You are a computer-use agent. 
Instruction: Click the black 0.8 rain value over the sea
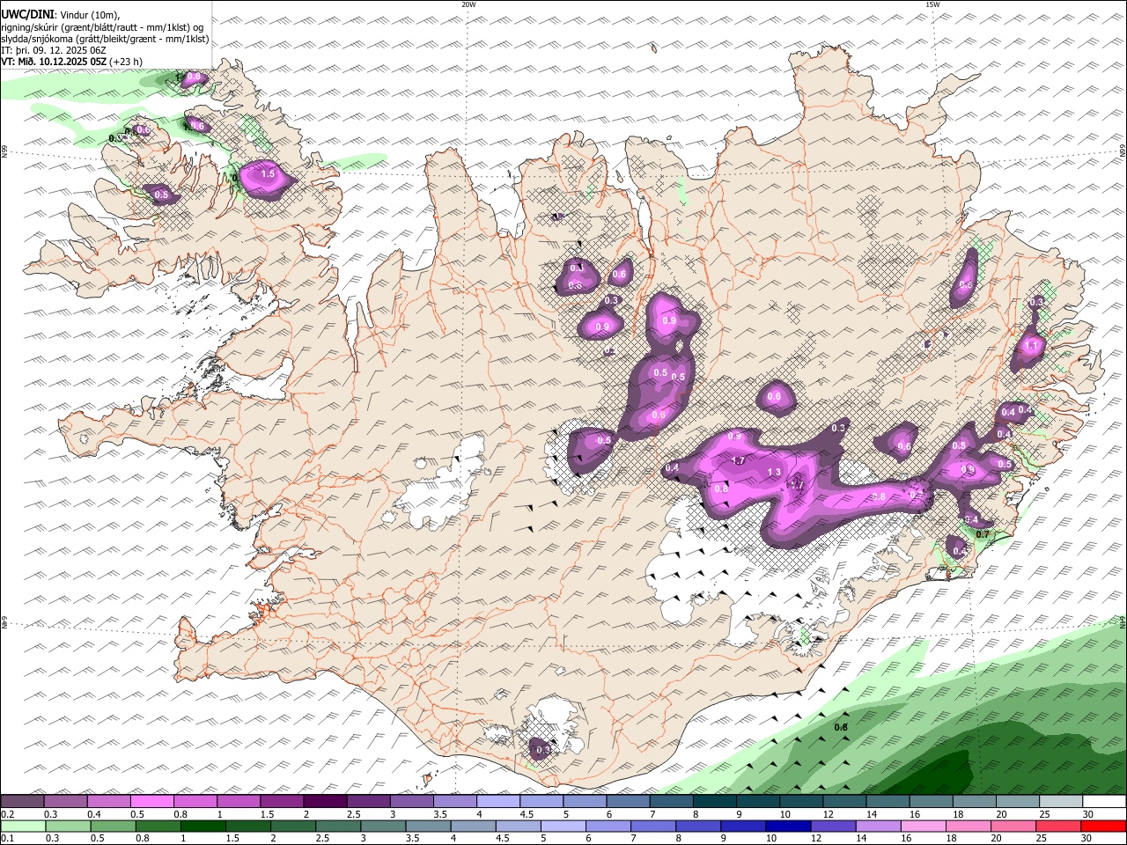(x=841, y=727)
